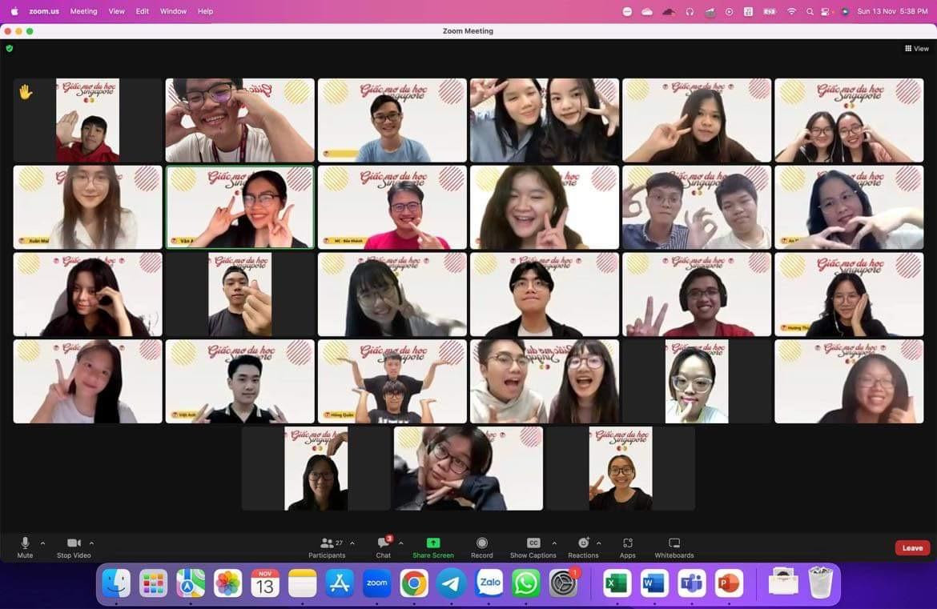Open Whiteboards in the toolbar
This screenshot has height=609, width=937.
click(x=674, y=547)
